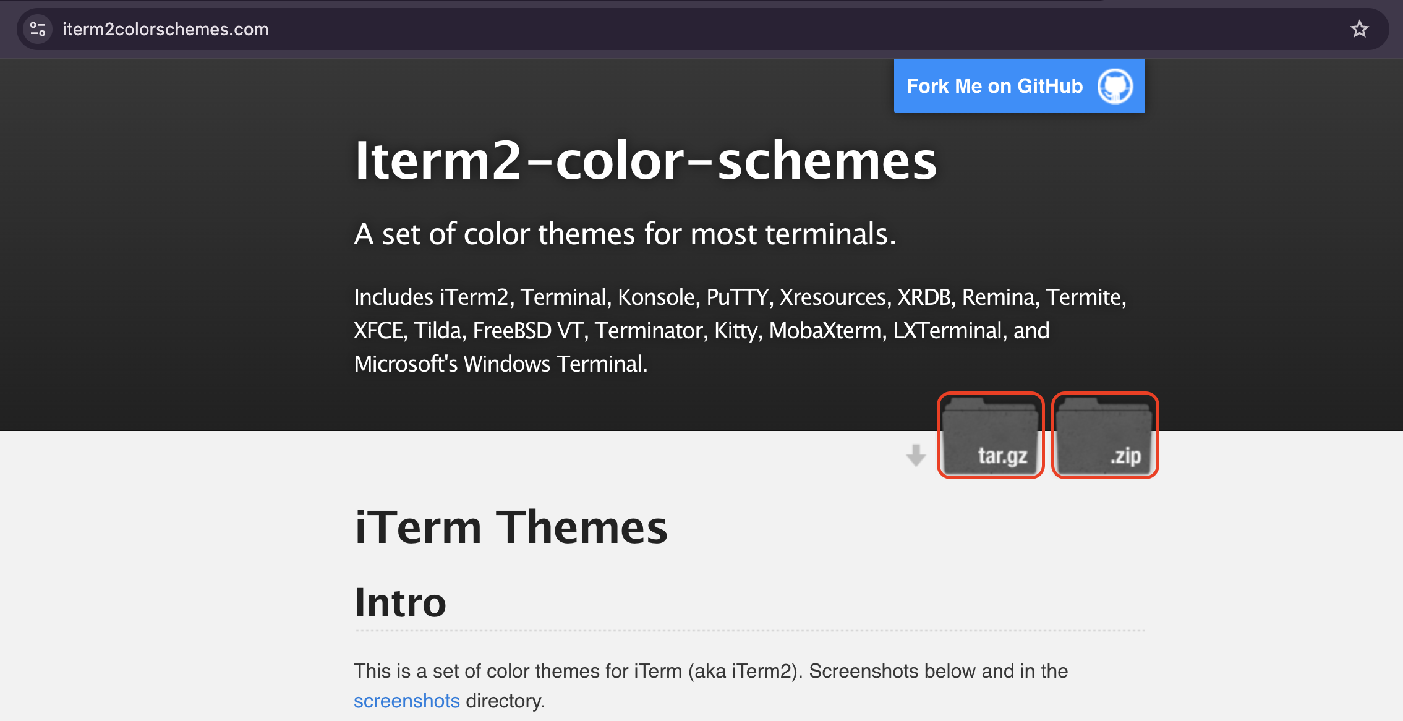Open the site information icon in address bar

coord(38,29)
